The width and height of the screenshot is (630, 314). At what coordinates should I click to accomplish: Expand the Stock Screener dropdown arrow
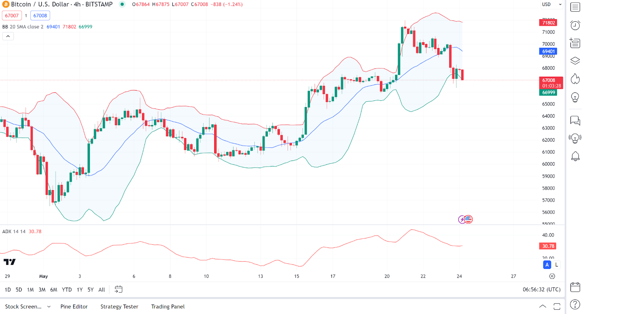point(49,307)
